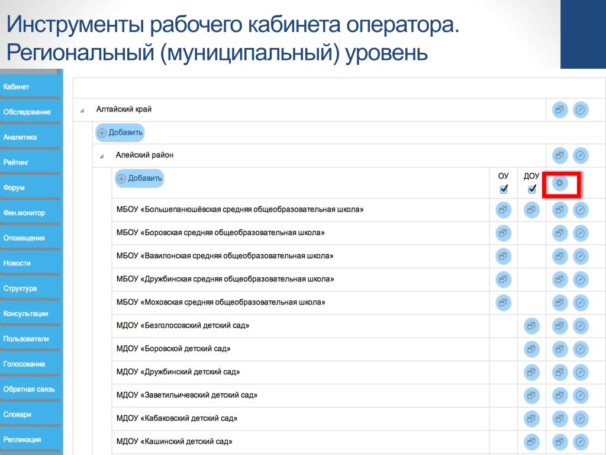The height and width of the screenshot is (455, 606).
Task: Open the Форум sidebar item
Action: (30, 187)
